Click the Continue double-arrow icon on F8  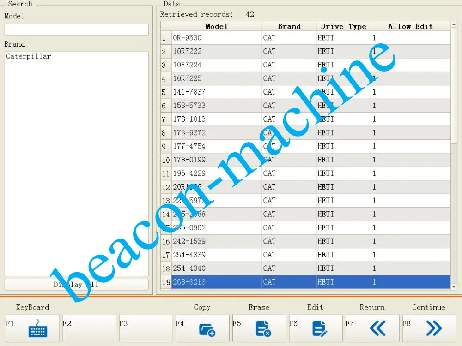tap(434, 328)
